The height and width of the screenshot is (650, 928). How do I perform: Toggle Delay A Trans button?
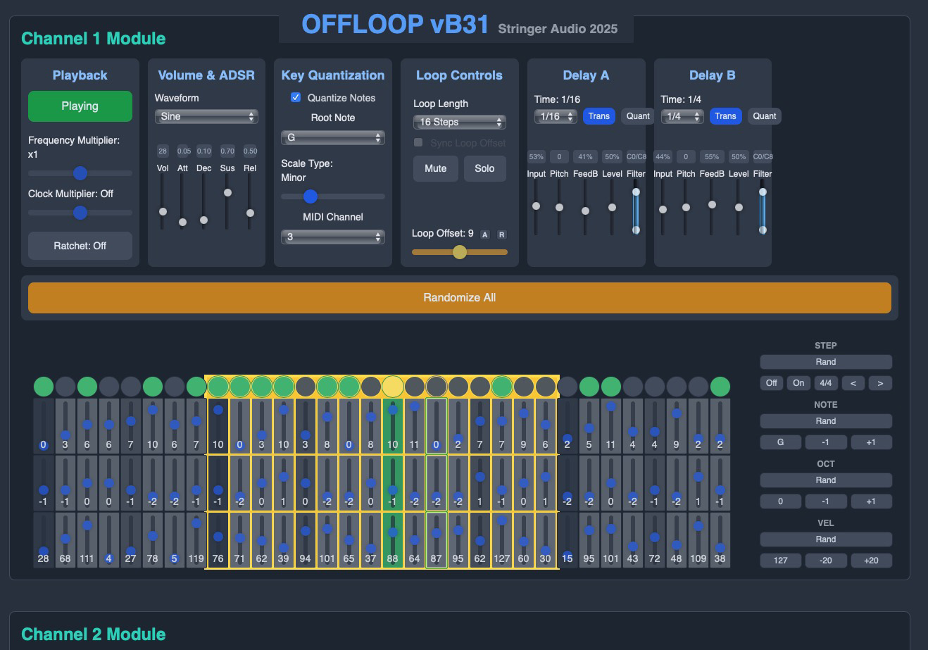click(598, 116)
